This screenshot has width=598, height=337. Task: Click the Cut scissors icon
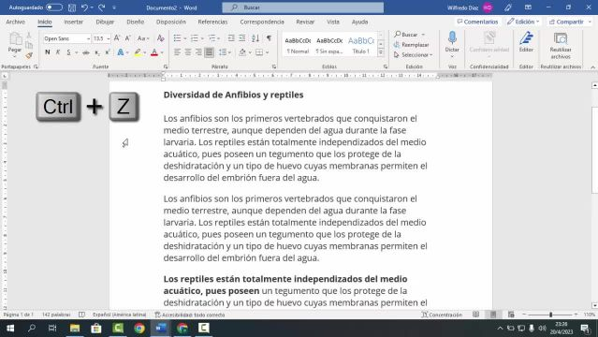[29, 36]
